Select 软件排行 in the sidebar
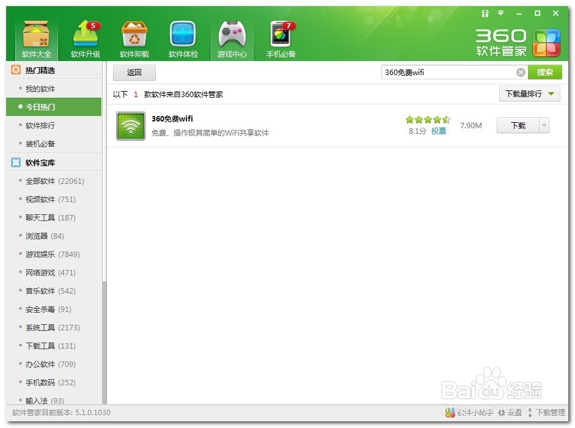This screenshot has height=428, width=575. point(54,125)
